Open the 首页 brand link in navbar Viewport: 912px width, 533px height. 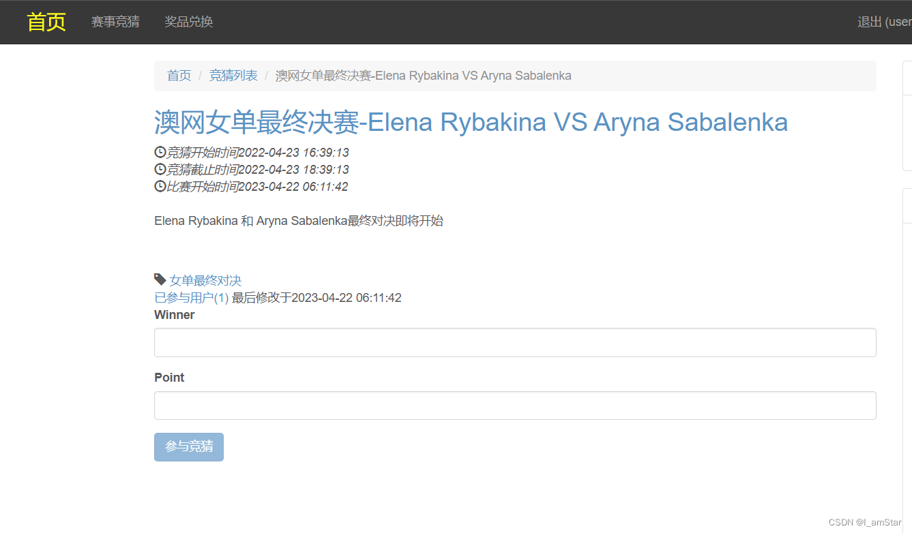coord(46,22)
